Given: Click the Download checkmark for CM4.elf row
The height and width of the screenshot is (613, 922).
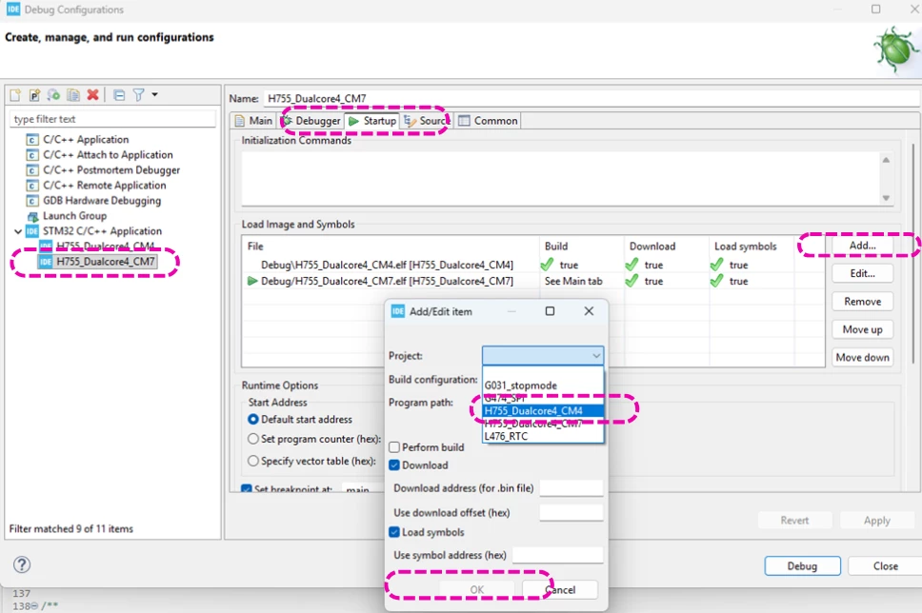Looking at the screenshot, I should coord(631,265).
